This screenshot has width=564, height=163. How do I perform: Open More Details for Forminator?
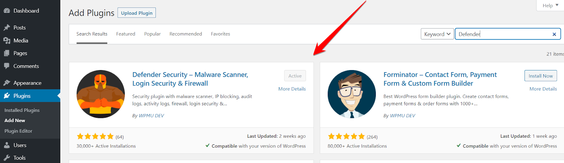(x=543, y=89)
